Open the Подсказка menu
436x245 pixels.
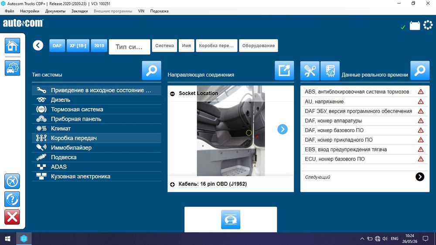pos(159,11)
